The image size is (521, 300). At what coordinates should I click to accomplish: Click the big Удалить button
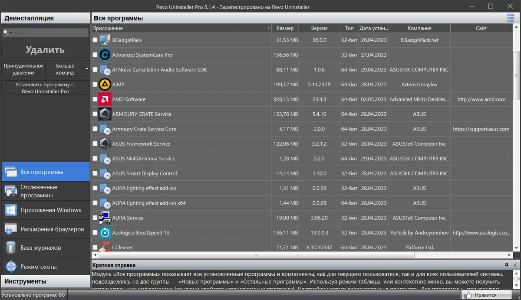(46, 50)
